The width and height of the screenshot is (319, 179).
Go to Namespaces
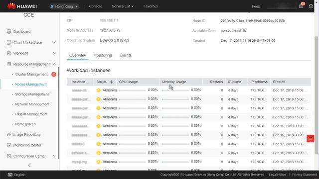25,124
